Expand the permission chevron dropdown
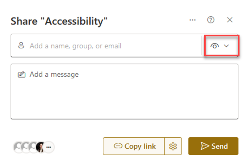249x164 pixels. 226,46
